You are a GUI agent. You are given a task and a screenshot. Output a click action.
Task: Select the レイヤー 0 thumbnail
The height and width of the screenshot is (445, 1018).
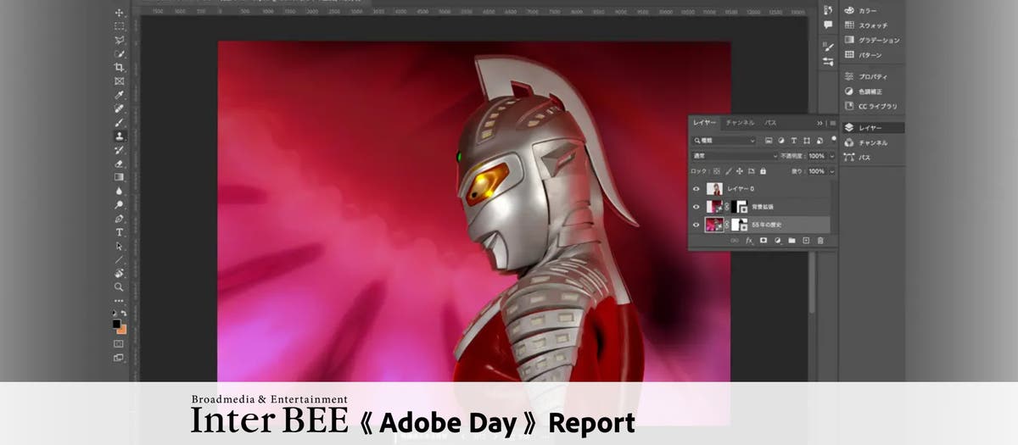coord(713,189)
